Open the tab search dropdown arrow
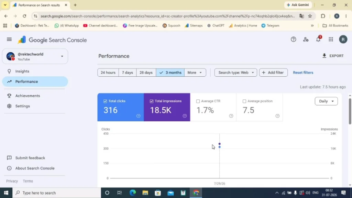This screenshot has height=198, width=352. [5, 5]
